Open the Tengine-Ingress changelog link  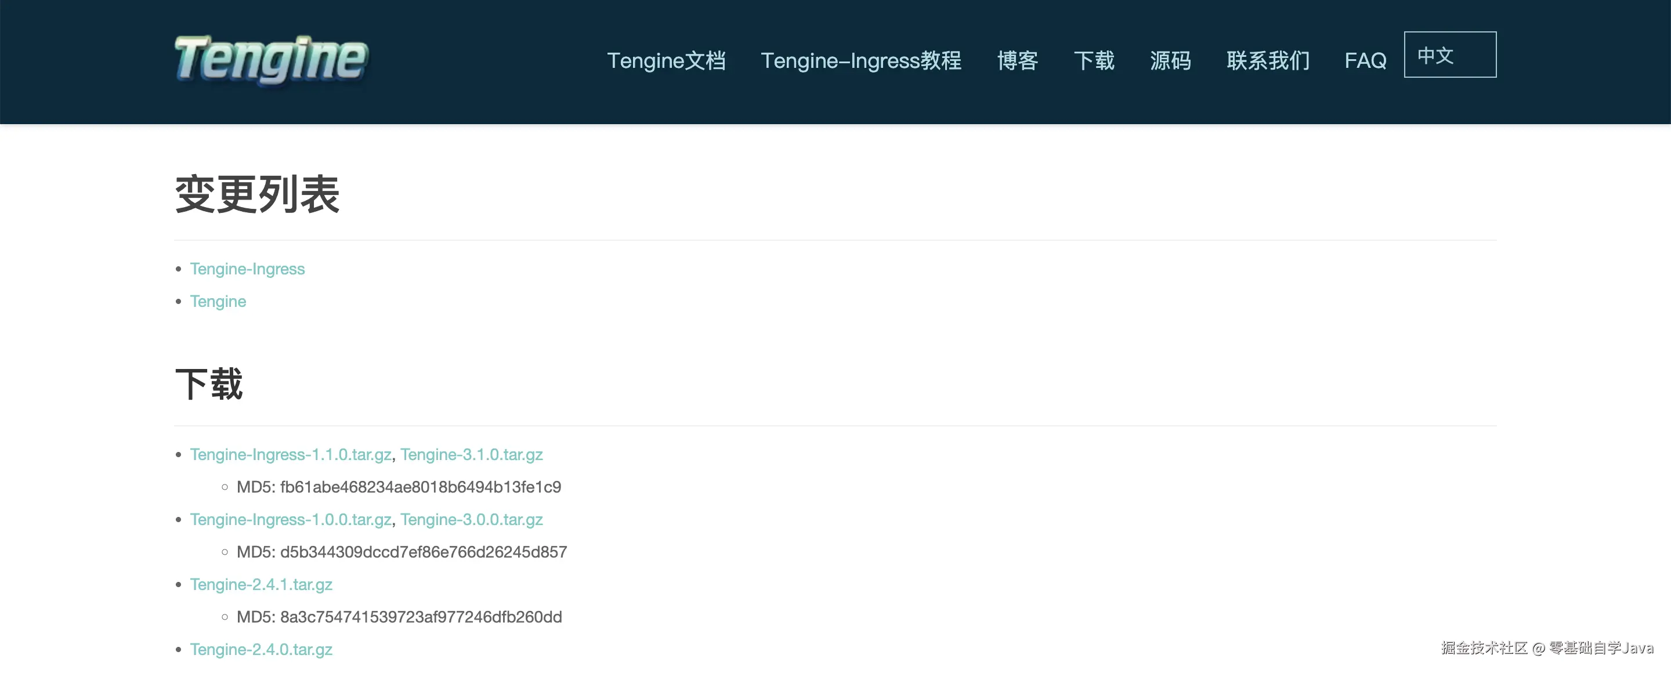(x=247, y=269)
